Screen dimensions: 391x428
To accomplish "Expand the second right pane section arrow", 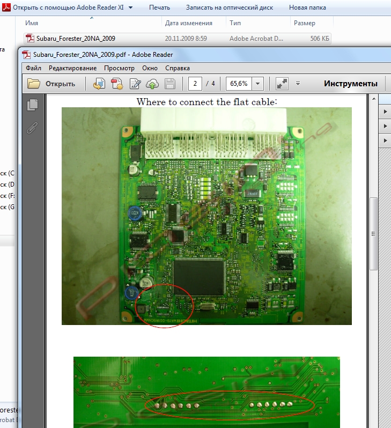I will point(385,126).
